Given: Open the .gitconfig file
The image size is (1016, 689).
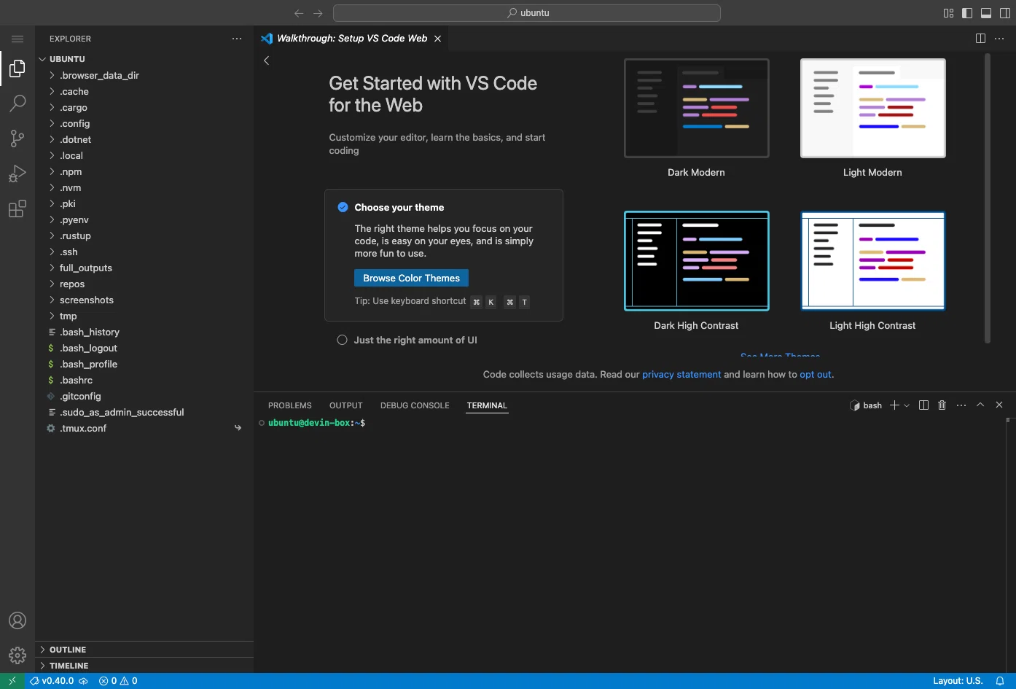Looking at the screenshot, I should pyautogui.click(x=144, y=396).
